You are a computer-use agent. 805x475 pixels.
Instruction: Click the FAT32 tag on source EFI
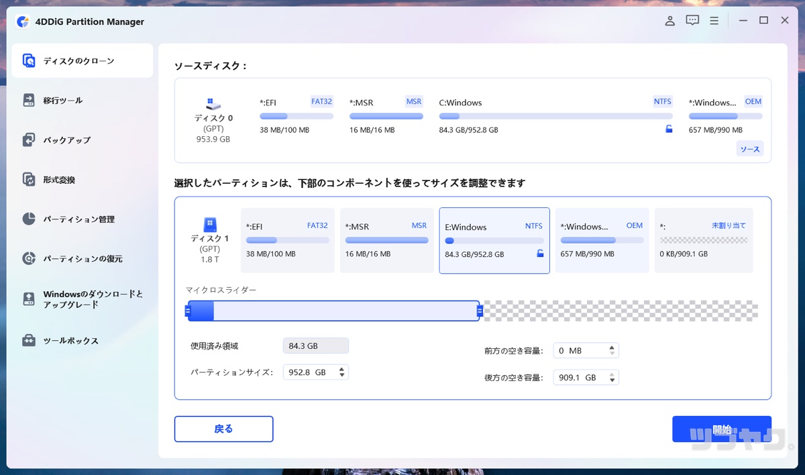[x=321, y=101]
